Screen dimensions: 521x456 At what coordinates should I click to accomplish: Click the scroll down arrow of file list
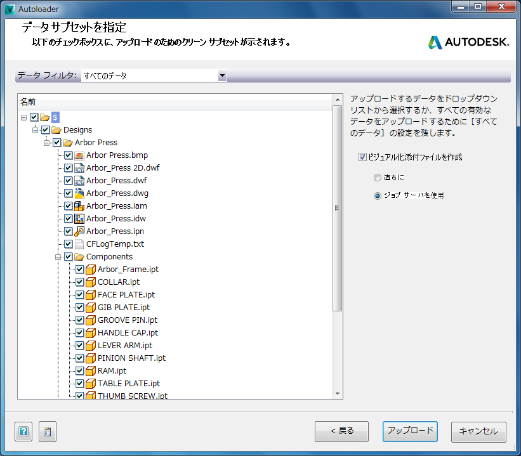[x=338, y=394]
